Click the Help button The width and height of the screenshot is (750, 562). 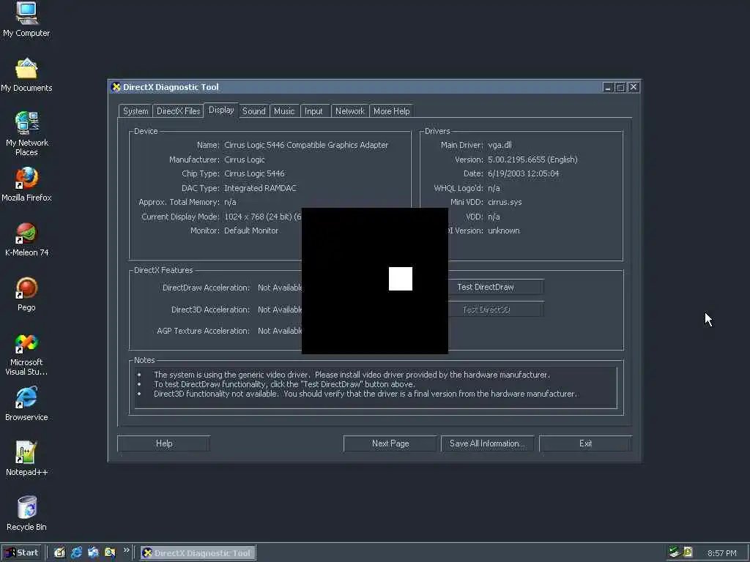[x=163, y=443]
